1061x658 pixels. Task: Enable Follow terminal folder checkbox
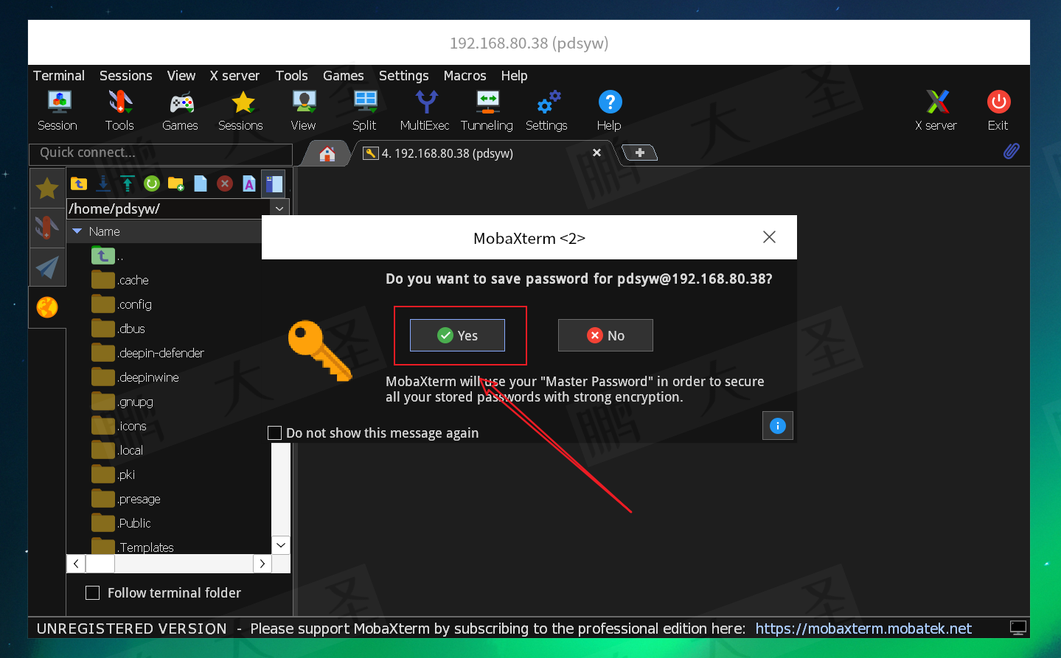click(x=92, y=592)
